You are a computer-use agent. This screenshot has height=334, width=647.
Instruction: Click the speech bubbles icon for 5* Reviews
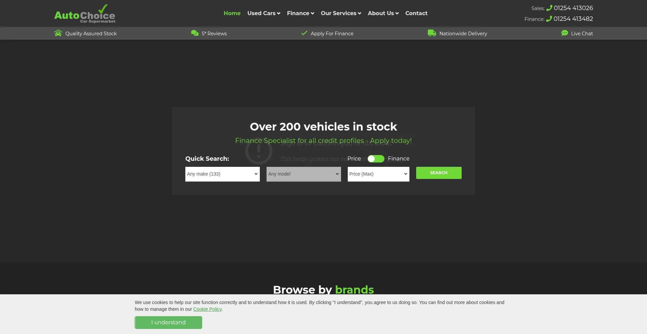click(195, 33)
